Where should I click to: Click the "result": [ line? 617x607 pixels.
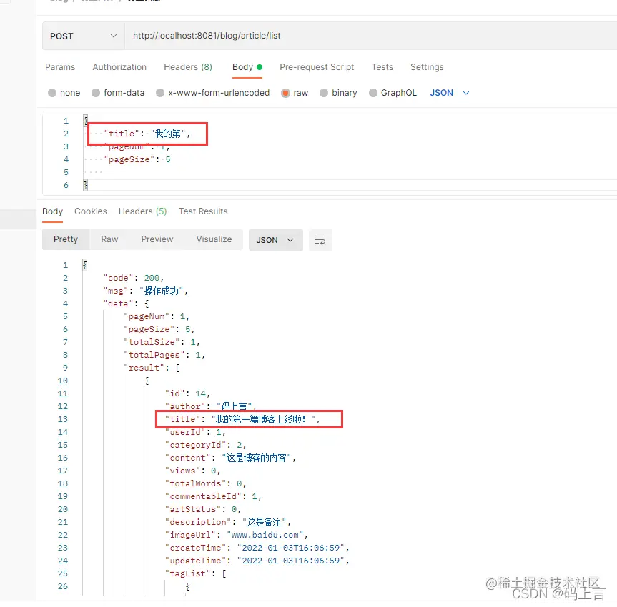[x=152, y=368]
